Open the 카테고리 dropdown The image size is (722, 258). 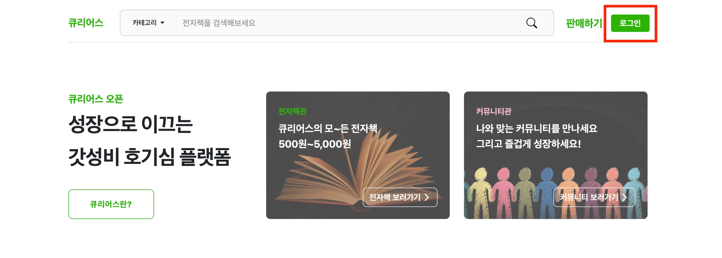[148, 23]
